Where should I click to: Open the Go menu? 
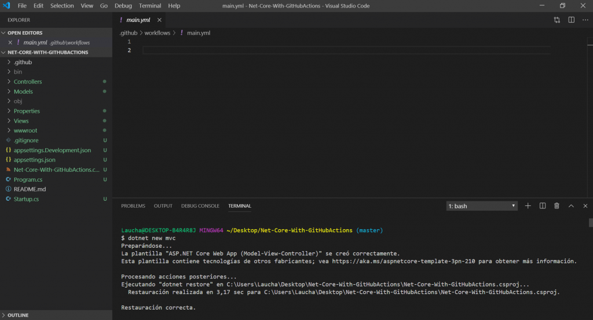(x=104, y=6)
